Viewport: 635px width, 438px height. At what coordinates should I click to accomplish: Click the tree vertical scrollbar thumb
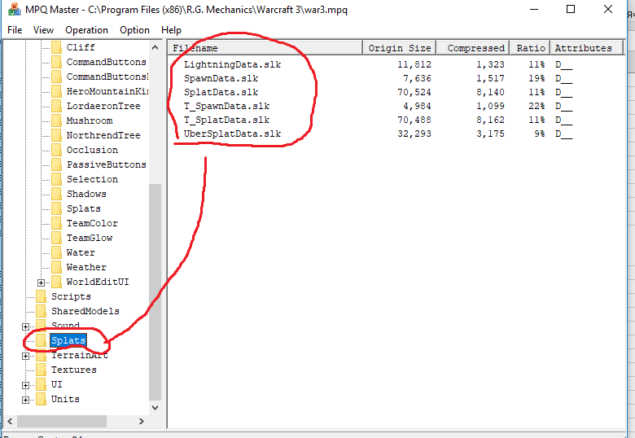tap(155, 292)
